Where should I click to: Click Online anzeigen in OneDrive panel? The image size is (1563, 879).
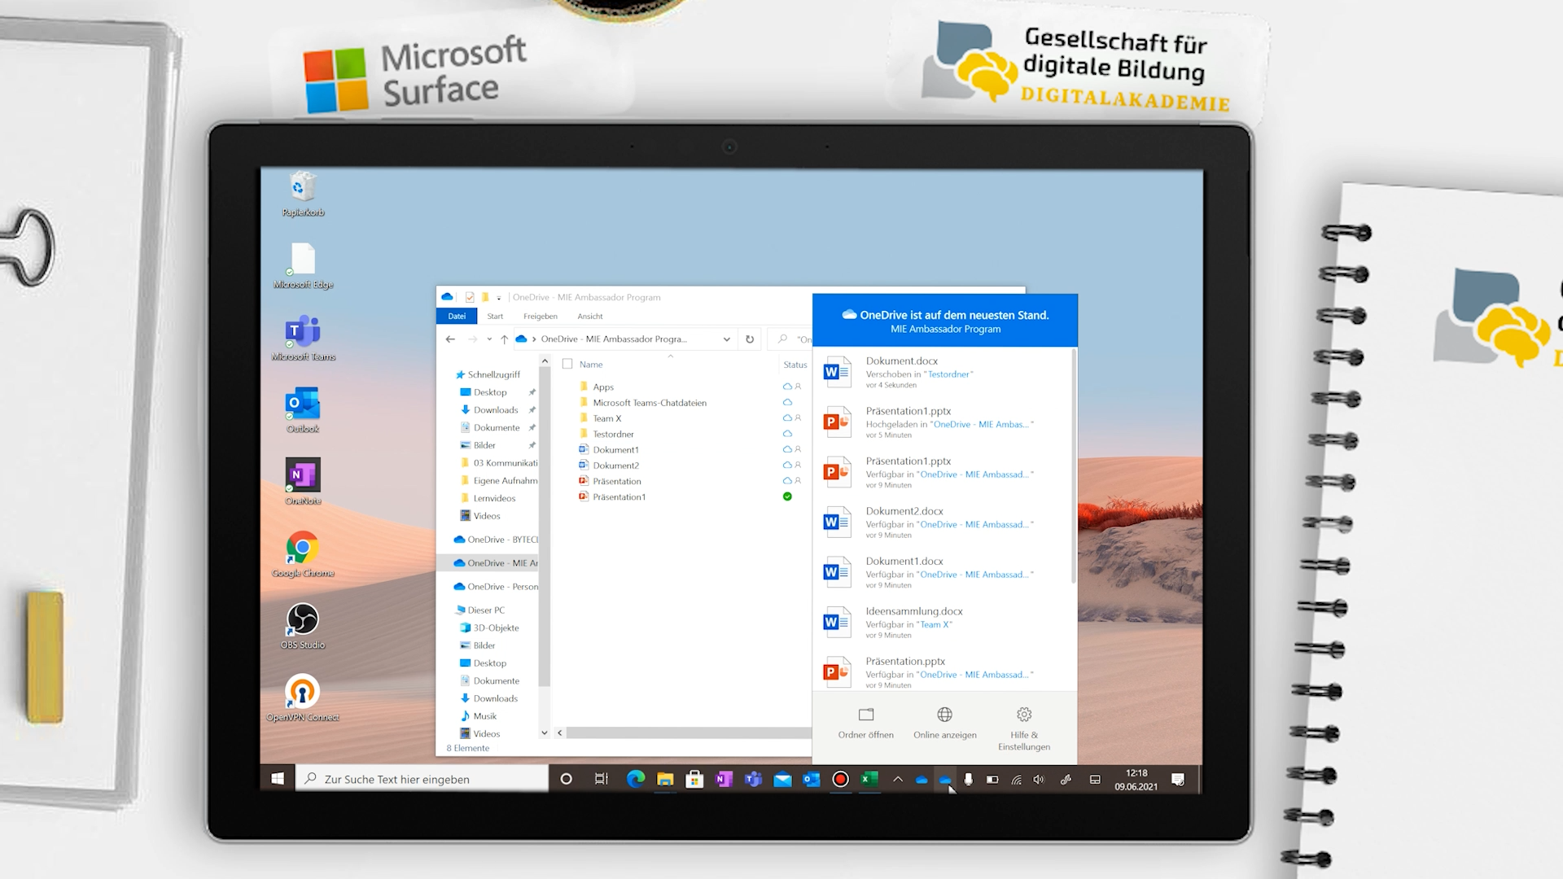pos(945,723)
